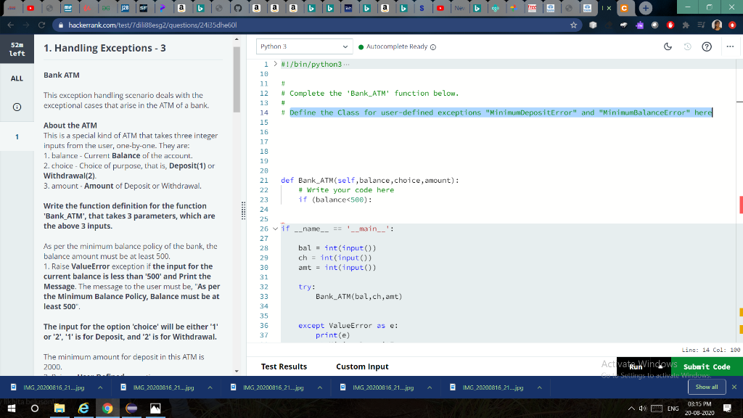Open Chrome from the Windows taskbar

107,409
